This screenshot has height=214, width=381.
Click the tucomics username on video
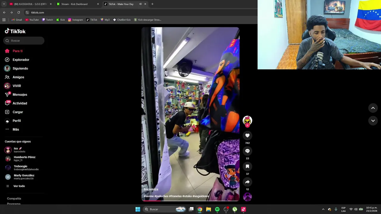(151, 189)
